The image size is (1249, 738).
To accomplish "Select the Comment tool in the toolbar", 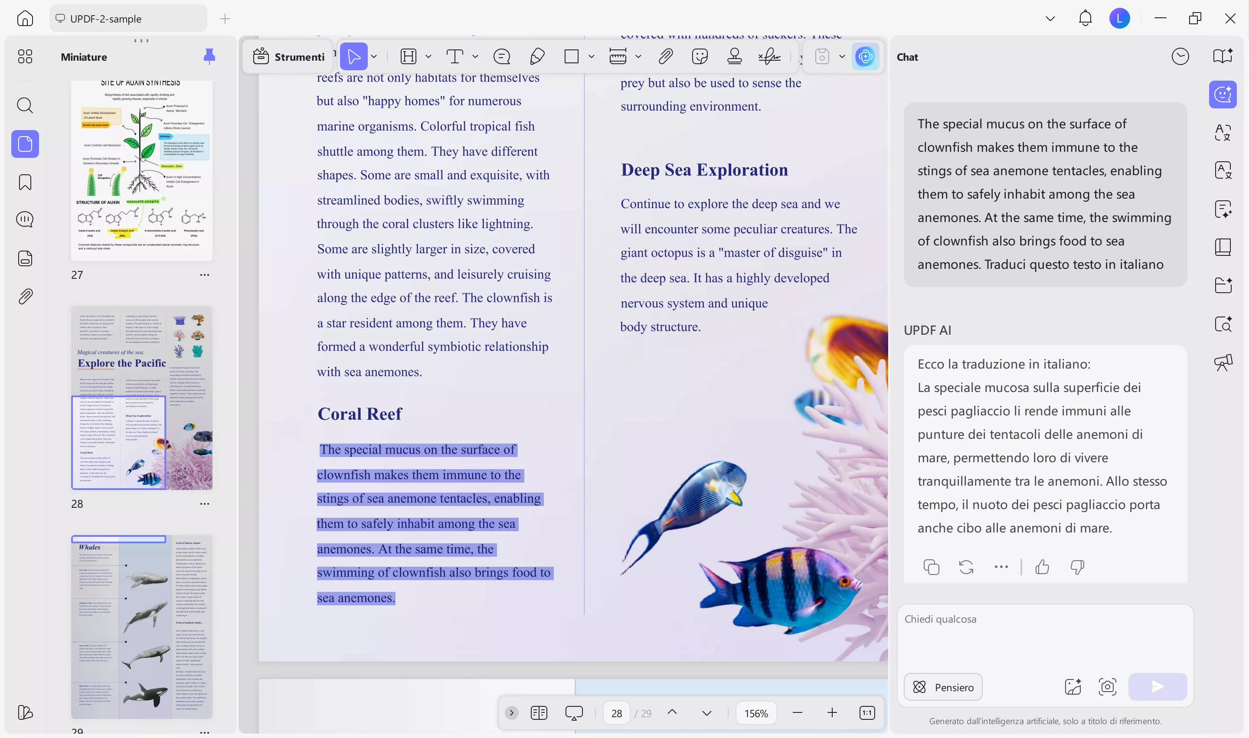I will click(x=502, y=56).
